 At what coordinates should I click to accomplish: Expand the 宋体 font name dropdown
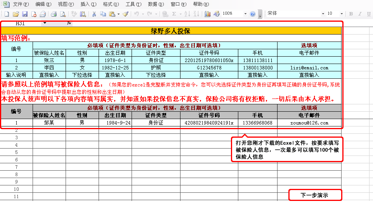tap(322, 14)
